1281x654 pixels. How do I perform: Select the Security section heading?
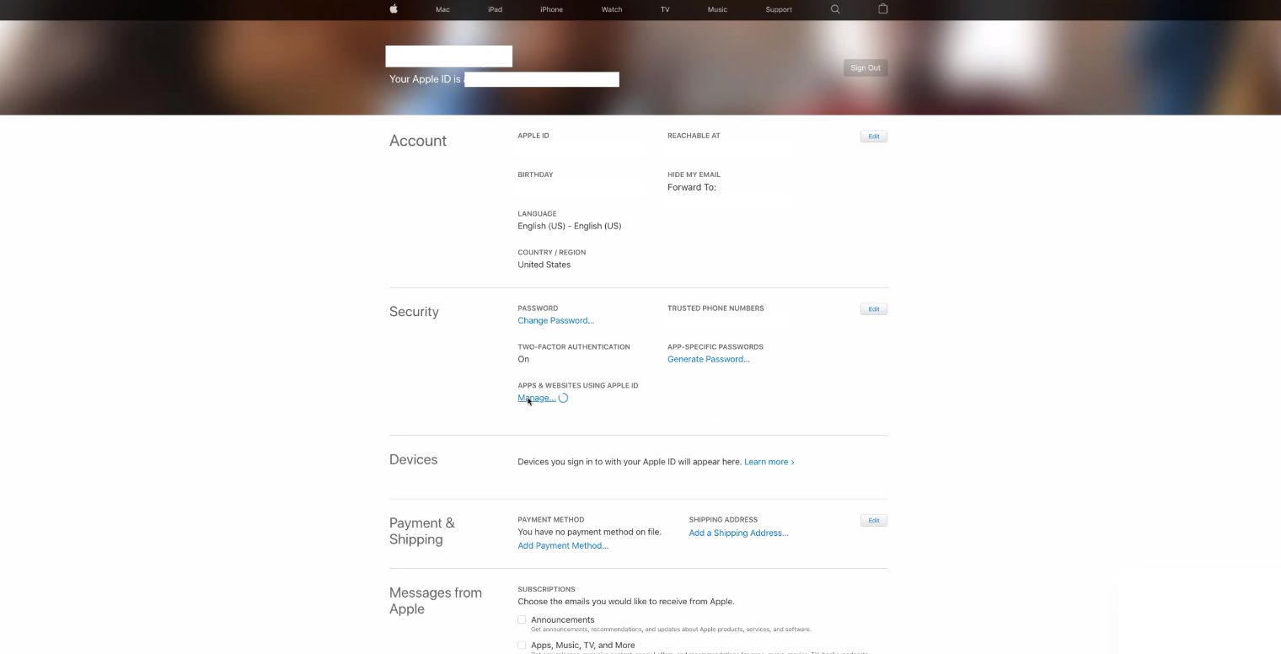tap(414, 312)
